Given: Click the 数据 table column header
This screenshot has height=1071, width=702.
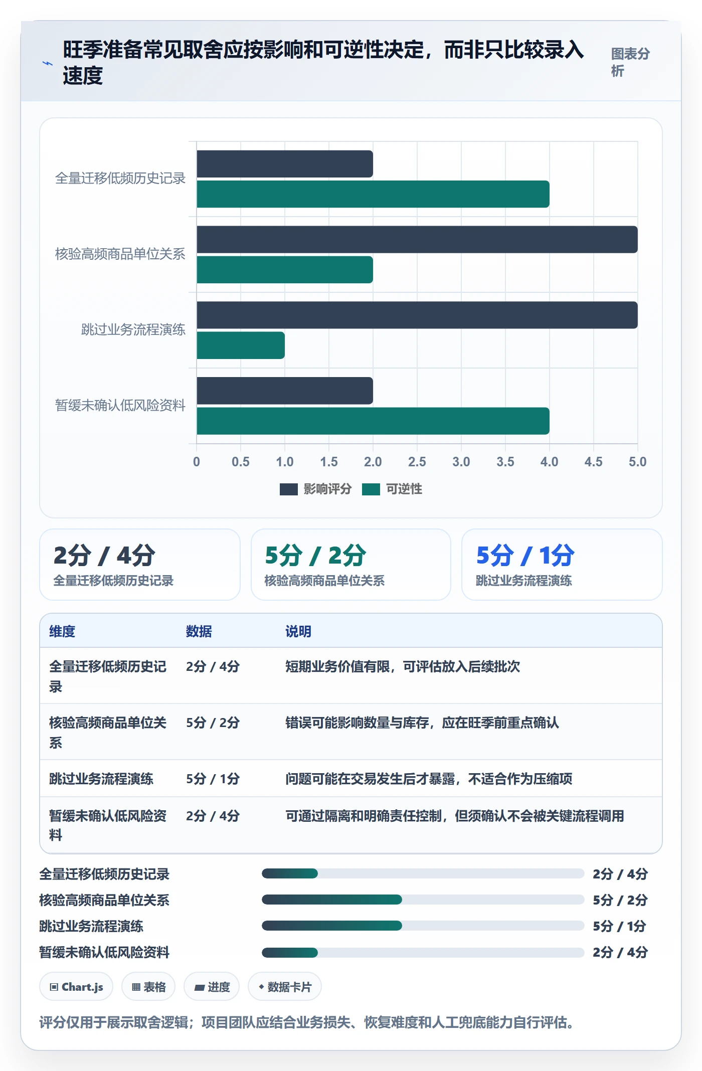Looking at the screenshot, I should click(x=199, y=631).
